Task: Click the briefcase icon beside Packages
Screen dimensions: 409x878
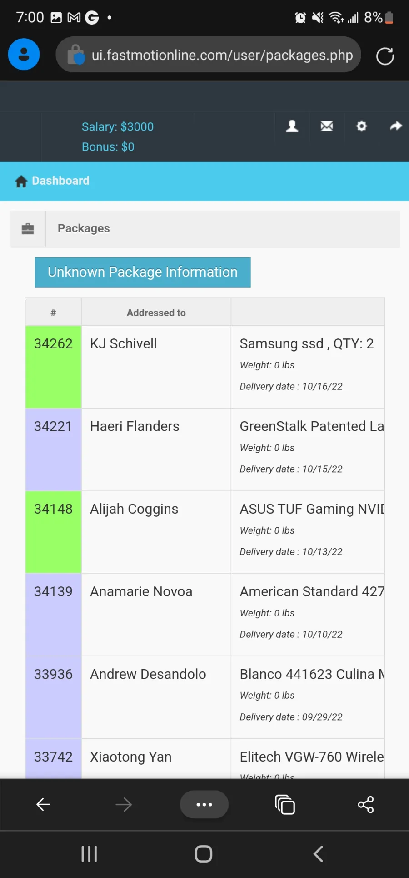Action: point(28,229)
